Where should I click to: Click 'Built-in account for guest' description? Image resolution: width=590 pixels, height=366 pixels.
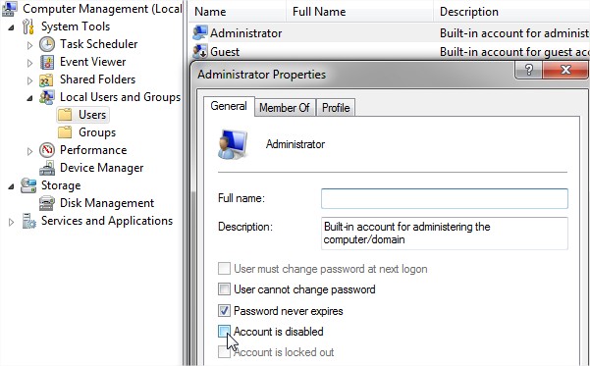514,52
